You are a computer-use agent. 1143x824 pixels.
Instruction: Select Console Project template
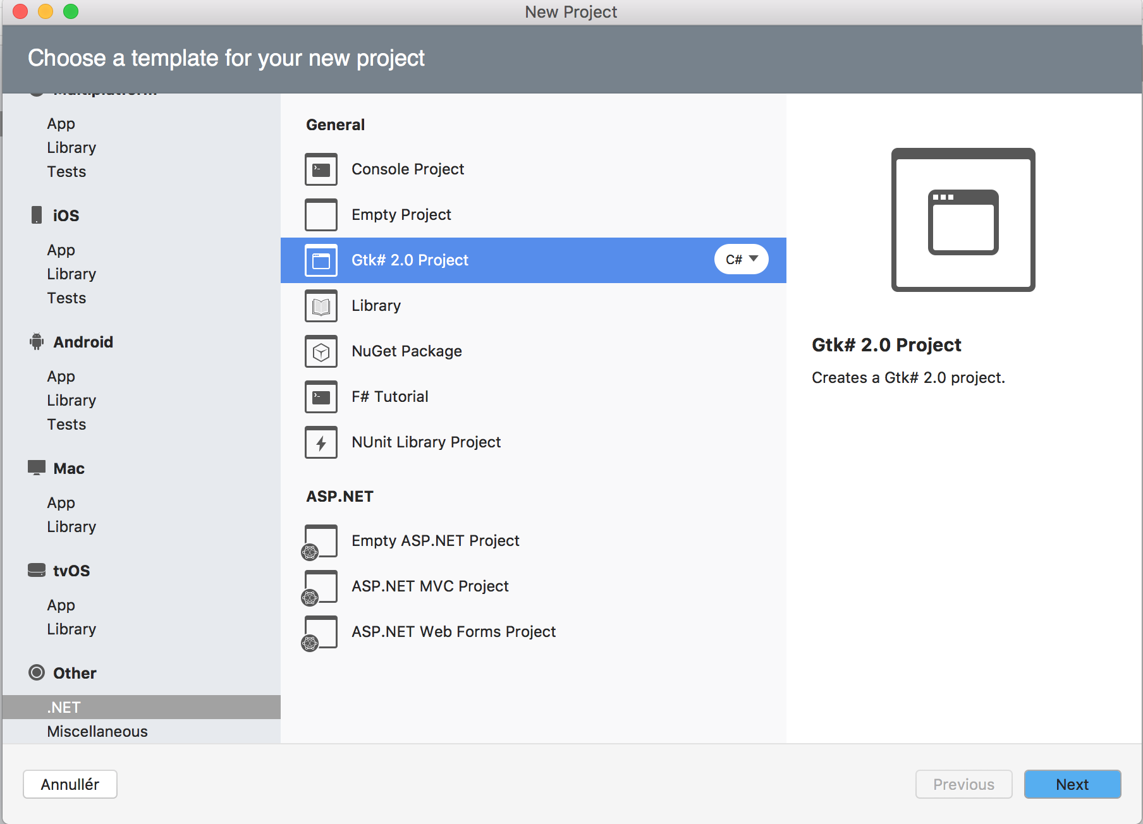pyautogui.click(x=534, y=169)
